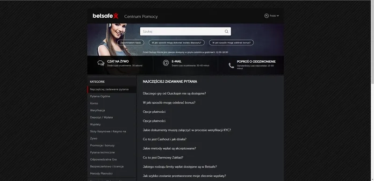
Task: Open question about Quickspin games availability
Action: tap(174, 94)
